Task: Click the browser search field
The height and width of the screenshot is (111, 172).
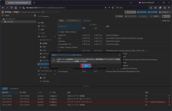Action: (x=132, y=7)
